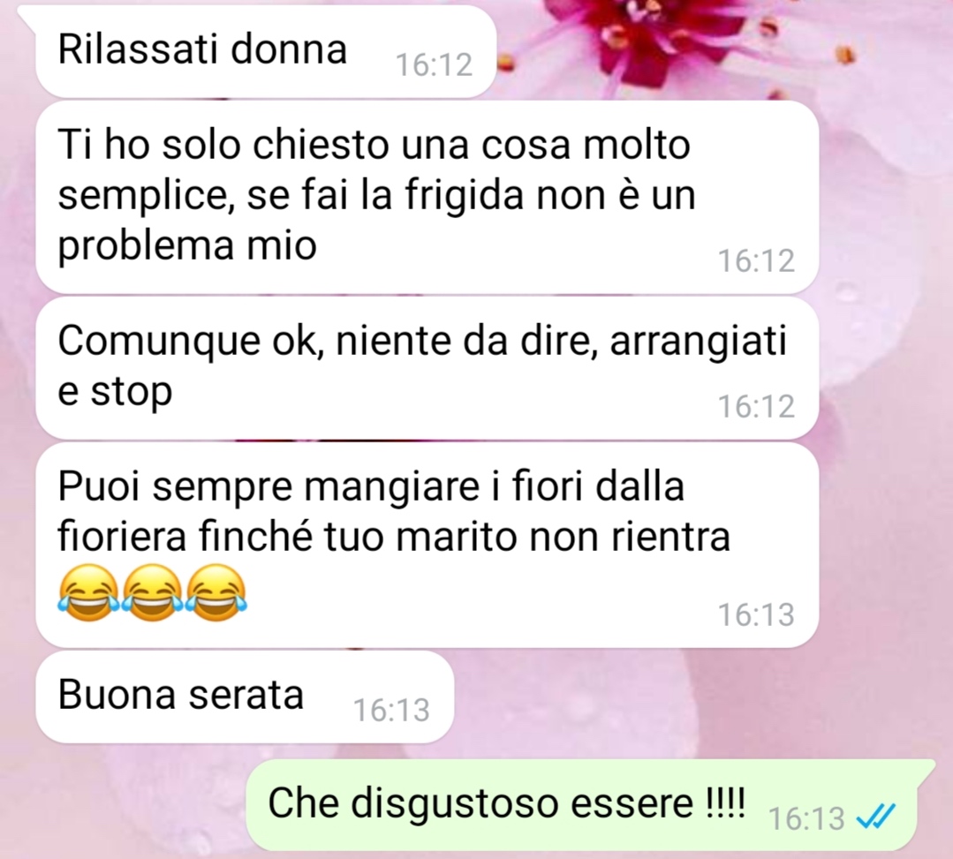Select the "Comunque ok, niente da dire" message
This screenshot has height=859, width=953.
pyautogui.click(x=427, y=368)
